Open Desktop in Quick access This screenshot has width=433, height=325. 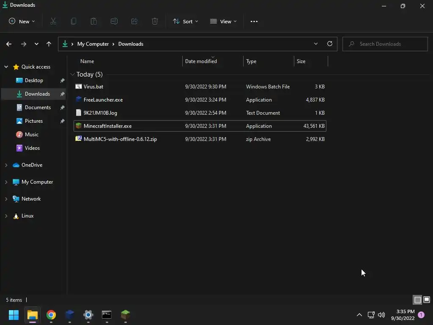(x=34, y=80)
